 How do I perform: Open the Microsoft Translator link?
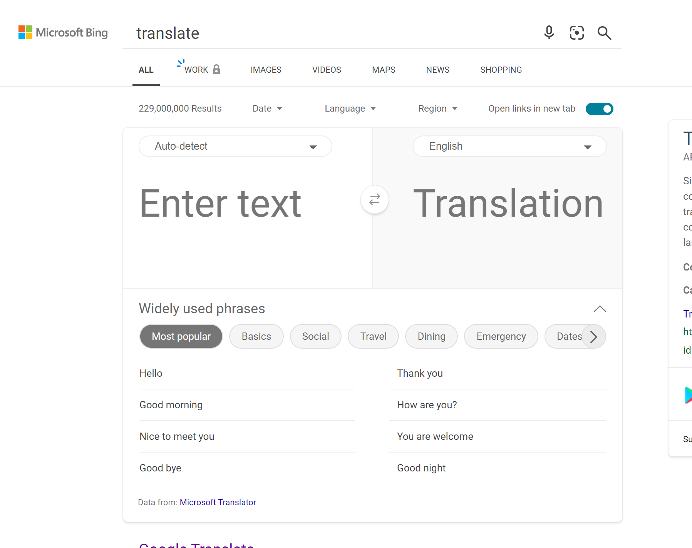(x=218, y=502)
